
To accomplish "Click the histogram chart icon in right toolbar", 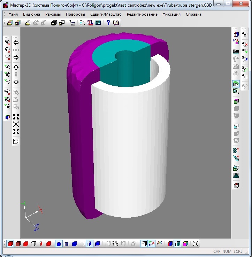I will pyautogui.click(x=236, y=176).
